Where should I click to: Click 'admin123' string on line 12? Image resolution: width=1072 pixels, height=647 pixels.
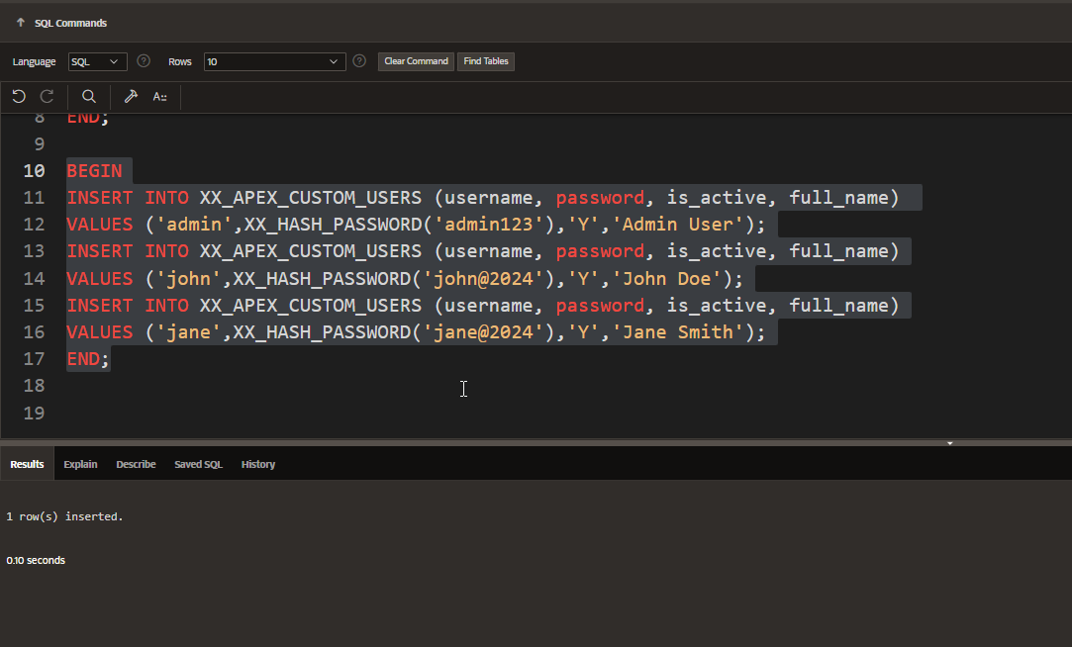[x=489, y=225]
